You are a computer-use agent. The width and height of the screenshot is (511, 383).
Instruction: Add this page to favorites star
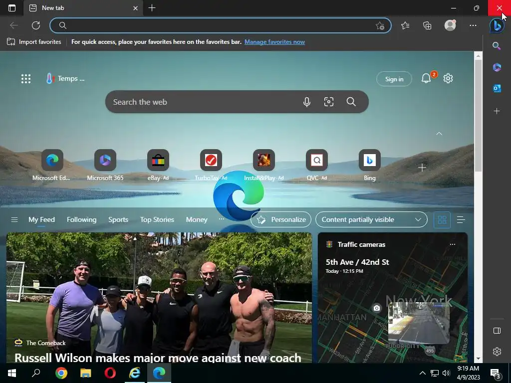point(380,25)
